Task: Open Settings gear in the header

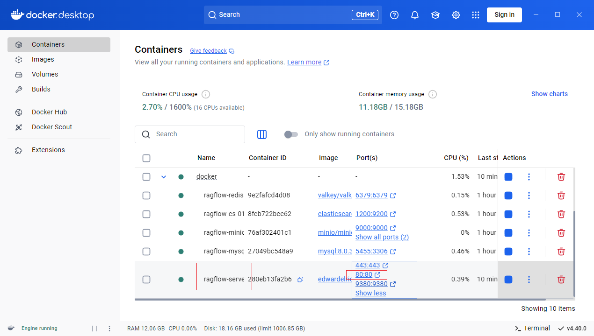Action: pyautogui.click(x=456, y=15)
